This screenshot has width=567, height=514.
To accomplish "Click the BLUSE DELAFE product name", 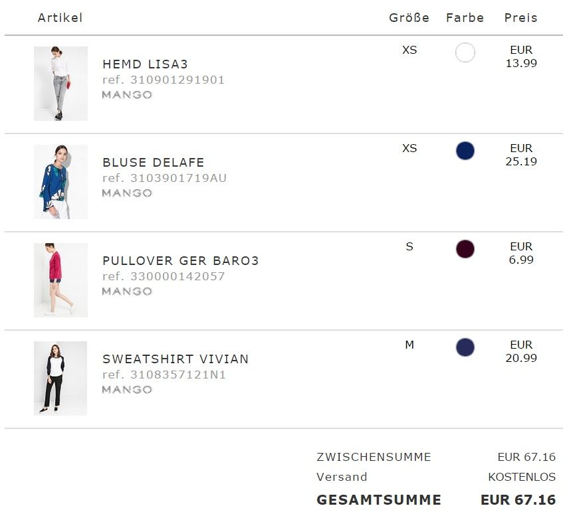I will click(x=154, y=163).
